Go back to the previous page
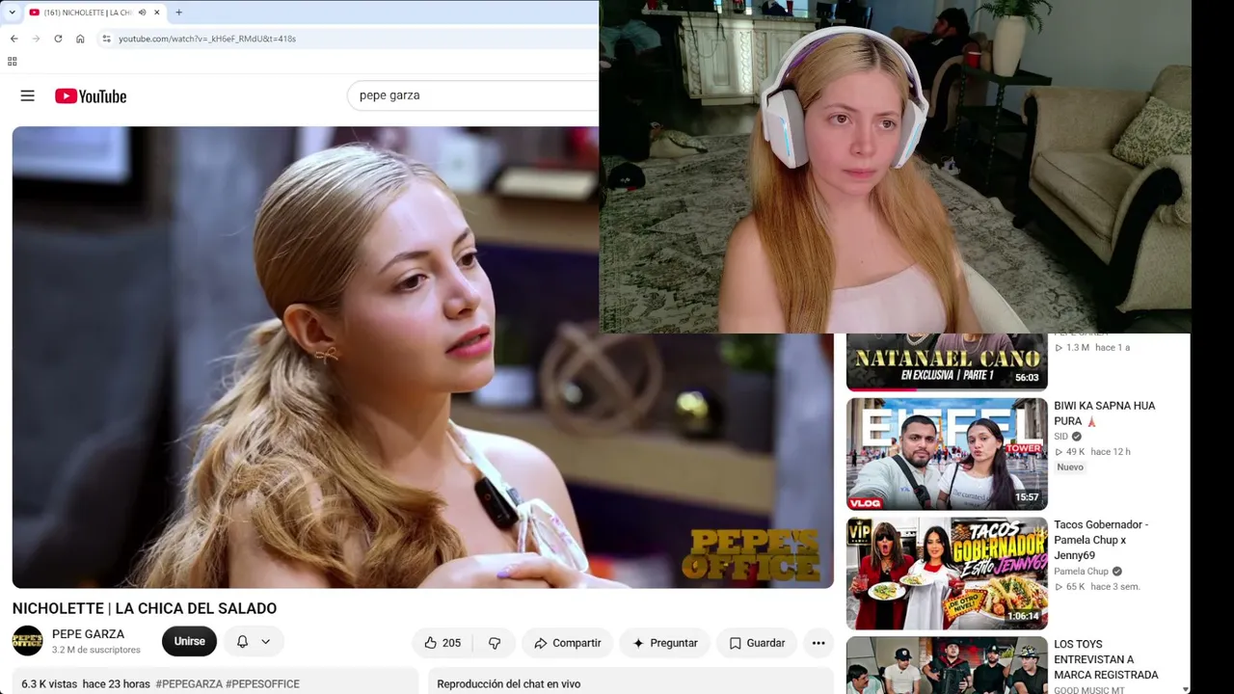The width and height of the screenshot is (1234, 694). [x=13, y=39]
